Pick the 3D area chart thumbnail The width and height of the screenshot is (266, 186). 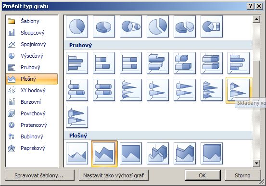[158, 153]
